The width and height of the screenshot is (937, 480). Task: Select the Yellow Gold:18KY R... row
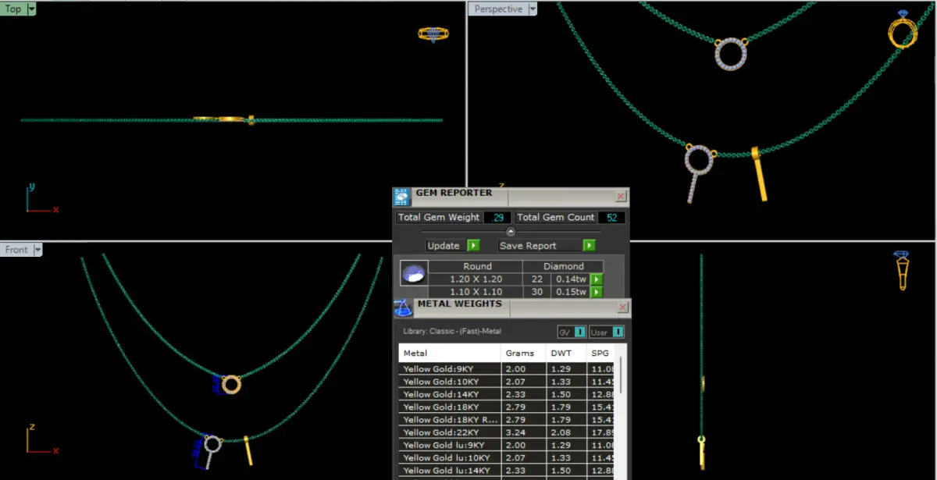click(507, 419)
